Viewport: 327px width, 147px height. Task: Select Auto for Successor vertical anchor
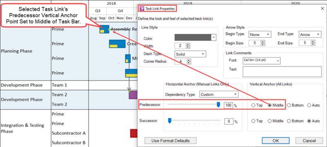309,121
